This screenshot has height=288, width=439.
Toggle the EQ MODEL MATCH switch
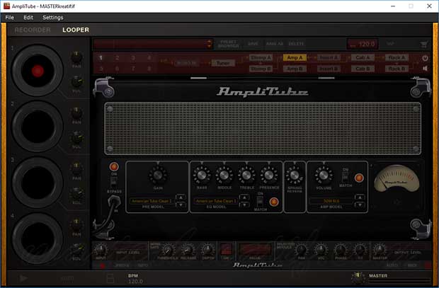click(x=260, y=201)
